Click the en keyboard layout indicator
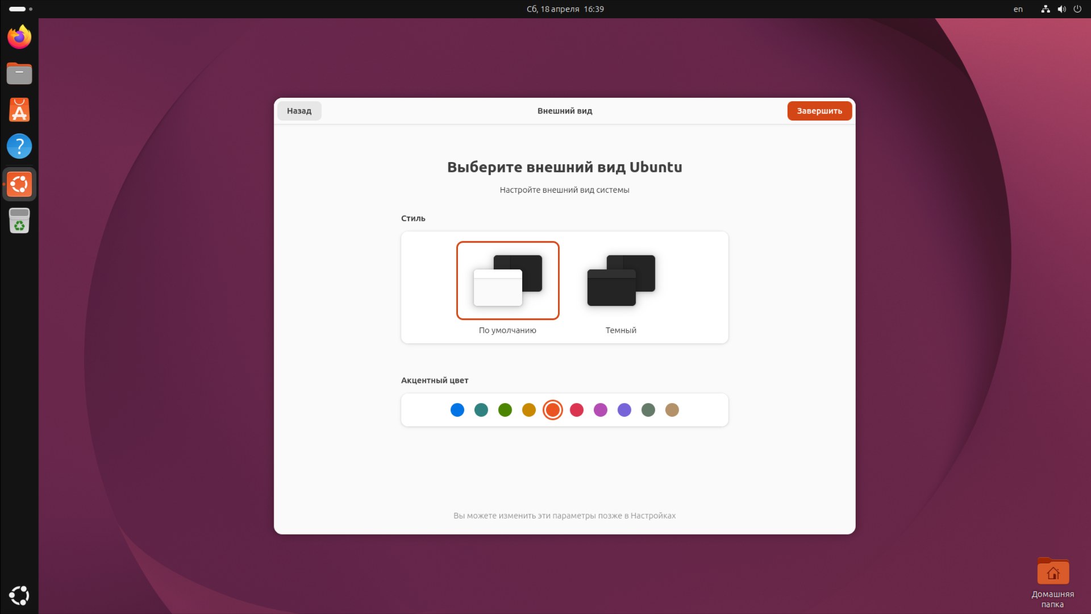Image resolution: width=1091 pixels, height=614 pixels. tap(1017, 9)
